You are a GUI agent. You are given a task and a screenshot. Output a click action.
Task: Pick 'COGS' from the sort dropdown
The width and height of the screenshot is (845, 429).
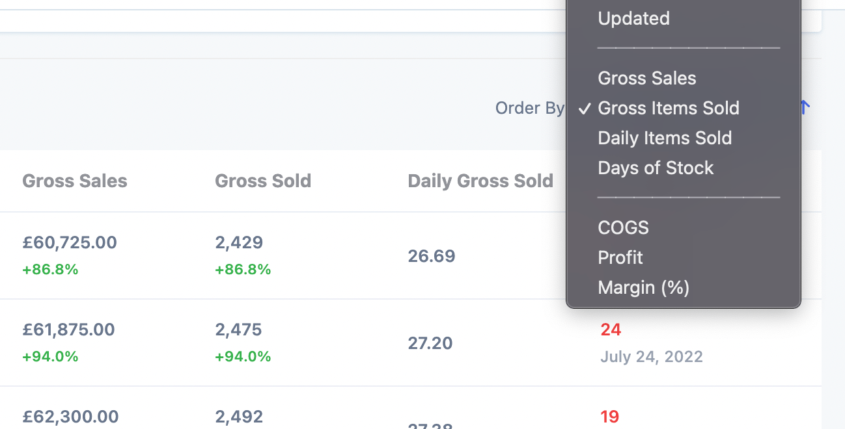tap(622, 227)
